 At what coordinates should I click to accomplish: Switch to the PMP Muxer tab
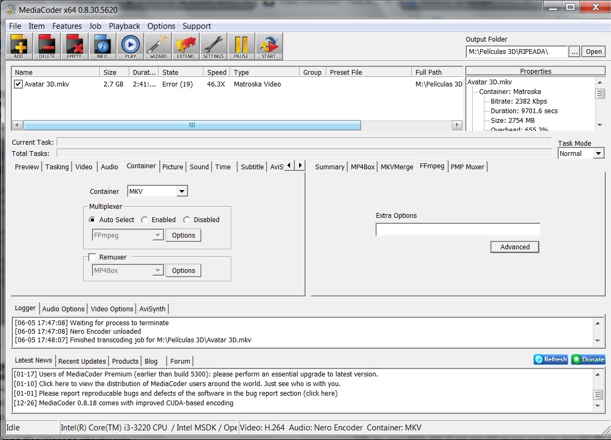[468, 167]
